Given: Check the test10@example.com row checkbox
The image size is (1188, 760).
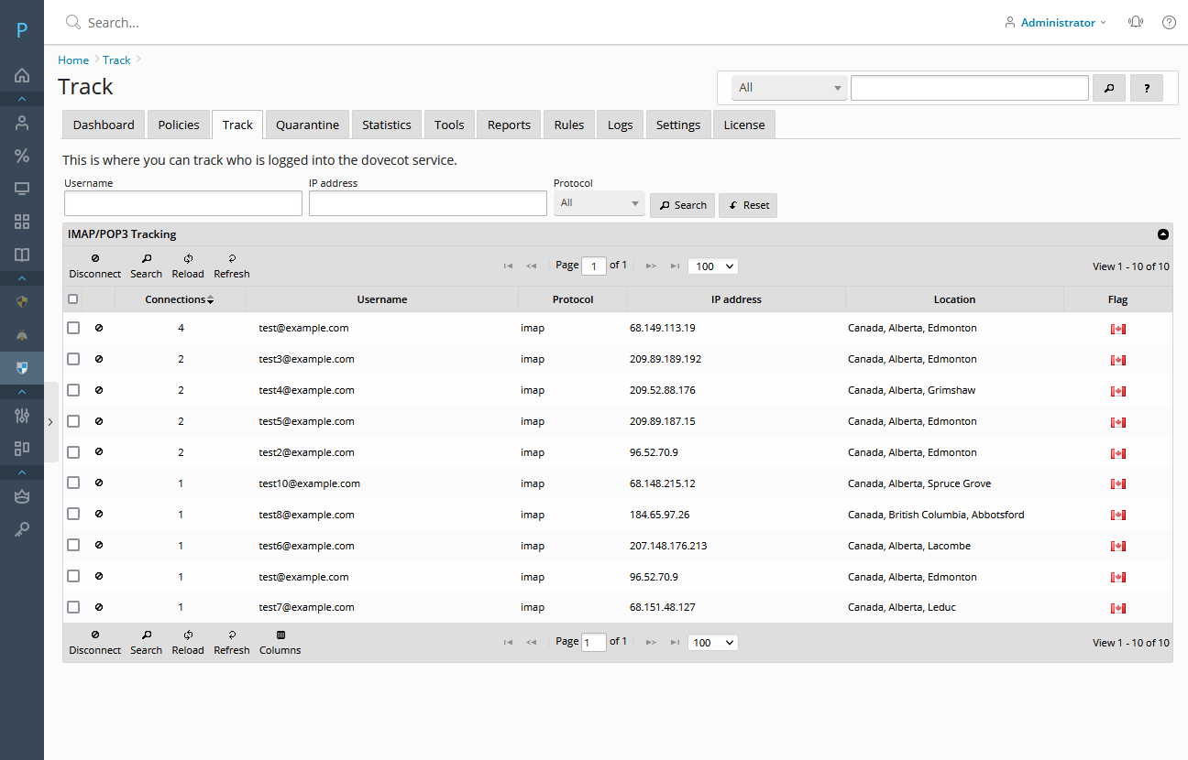Looking at the screenshot, I should point(73,483).
